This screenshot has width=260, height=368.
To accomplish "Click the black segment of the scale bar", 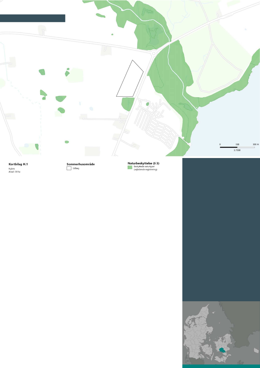I will (229, 147).
